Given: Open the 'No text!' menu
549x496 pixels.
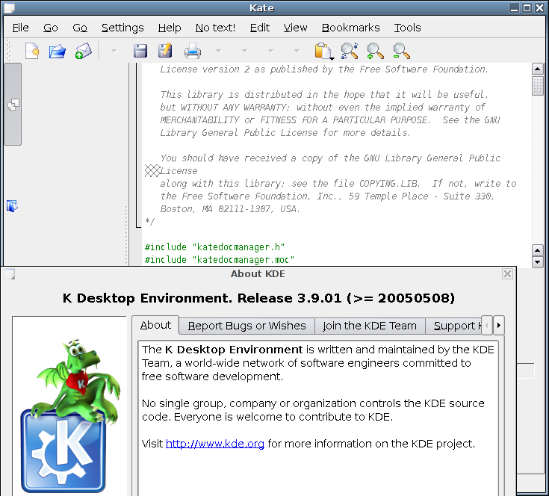Looking at the screenshot, I should click(215, 28).
